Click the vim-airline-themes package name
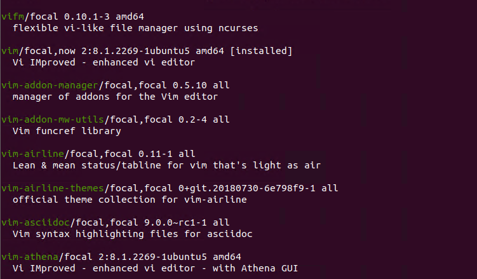The height and width of the screenshot is (279, 477). coord(53,188)
